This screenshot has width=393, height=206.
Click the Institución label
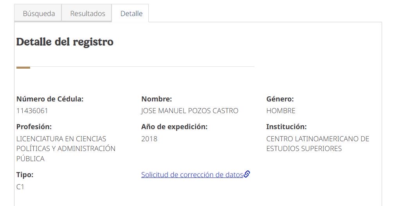tap(286, 127)
